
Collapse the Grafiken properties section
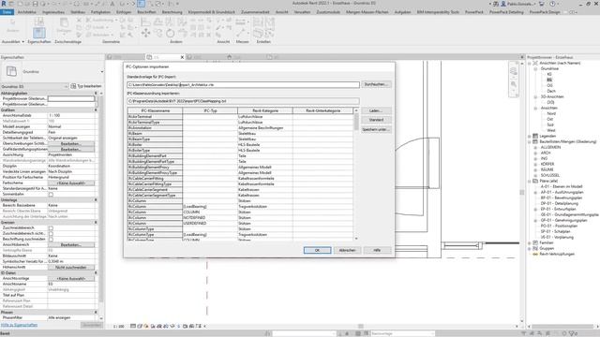(x=96, y=110)
